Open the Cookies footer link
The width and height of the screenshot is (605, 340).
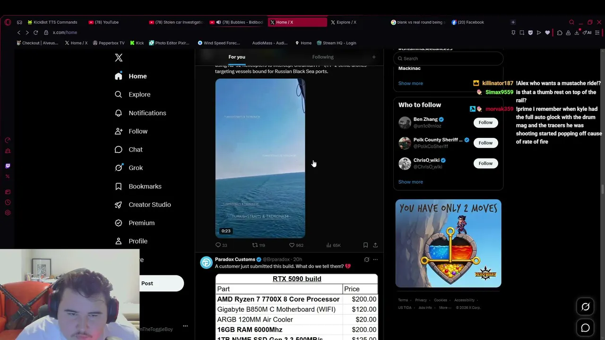(x=441, y=300)
